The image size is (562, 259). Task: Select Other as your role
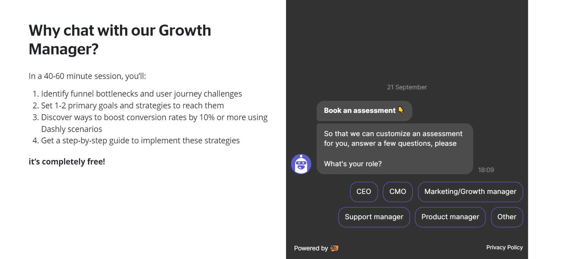click(x=507, y=217)
